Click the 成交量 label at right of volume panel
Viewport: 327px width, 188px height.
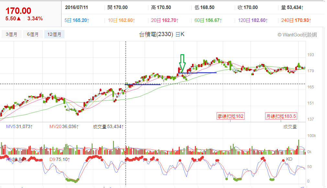[290, 127]
